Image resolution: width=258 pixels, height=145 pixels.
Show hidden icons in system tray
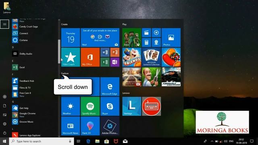pos(212,141)
